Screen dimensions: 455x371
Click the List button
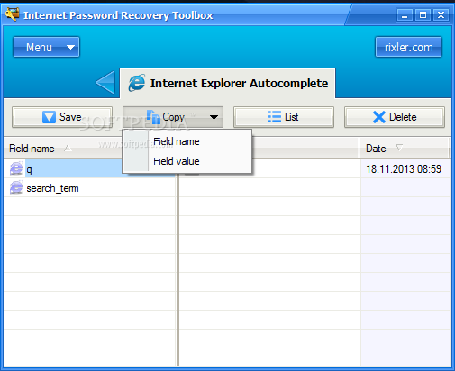pyautogui.click(x=284, y=117)
